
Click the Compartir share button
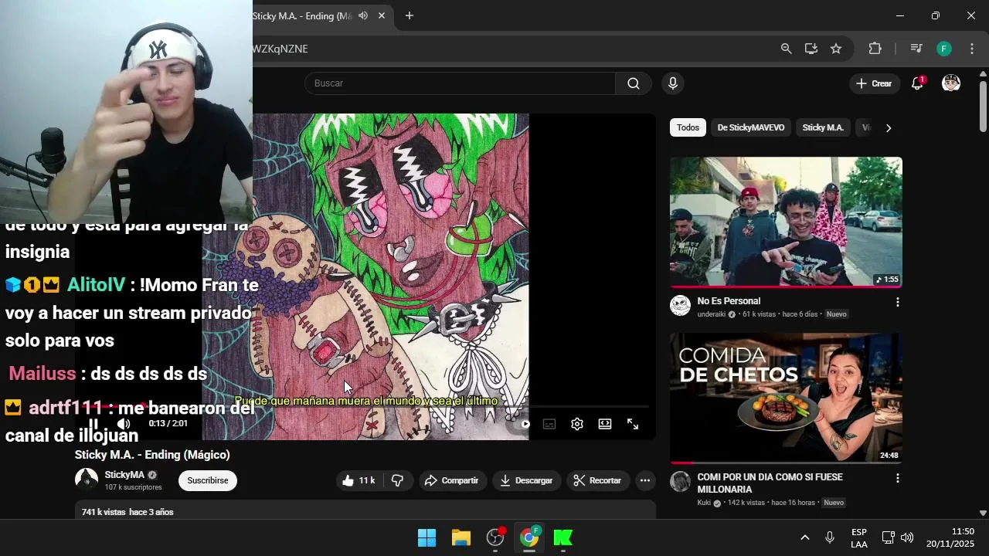click(452, 480)
